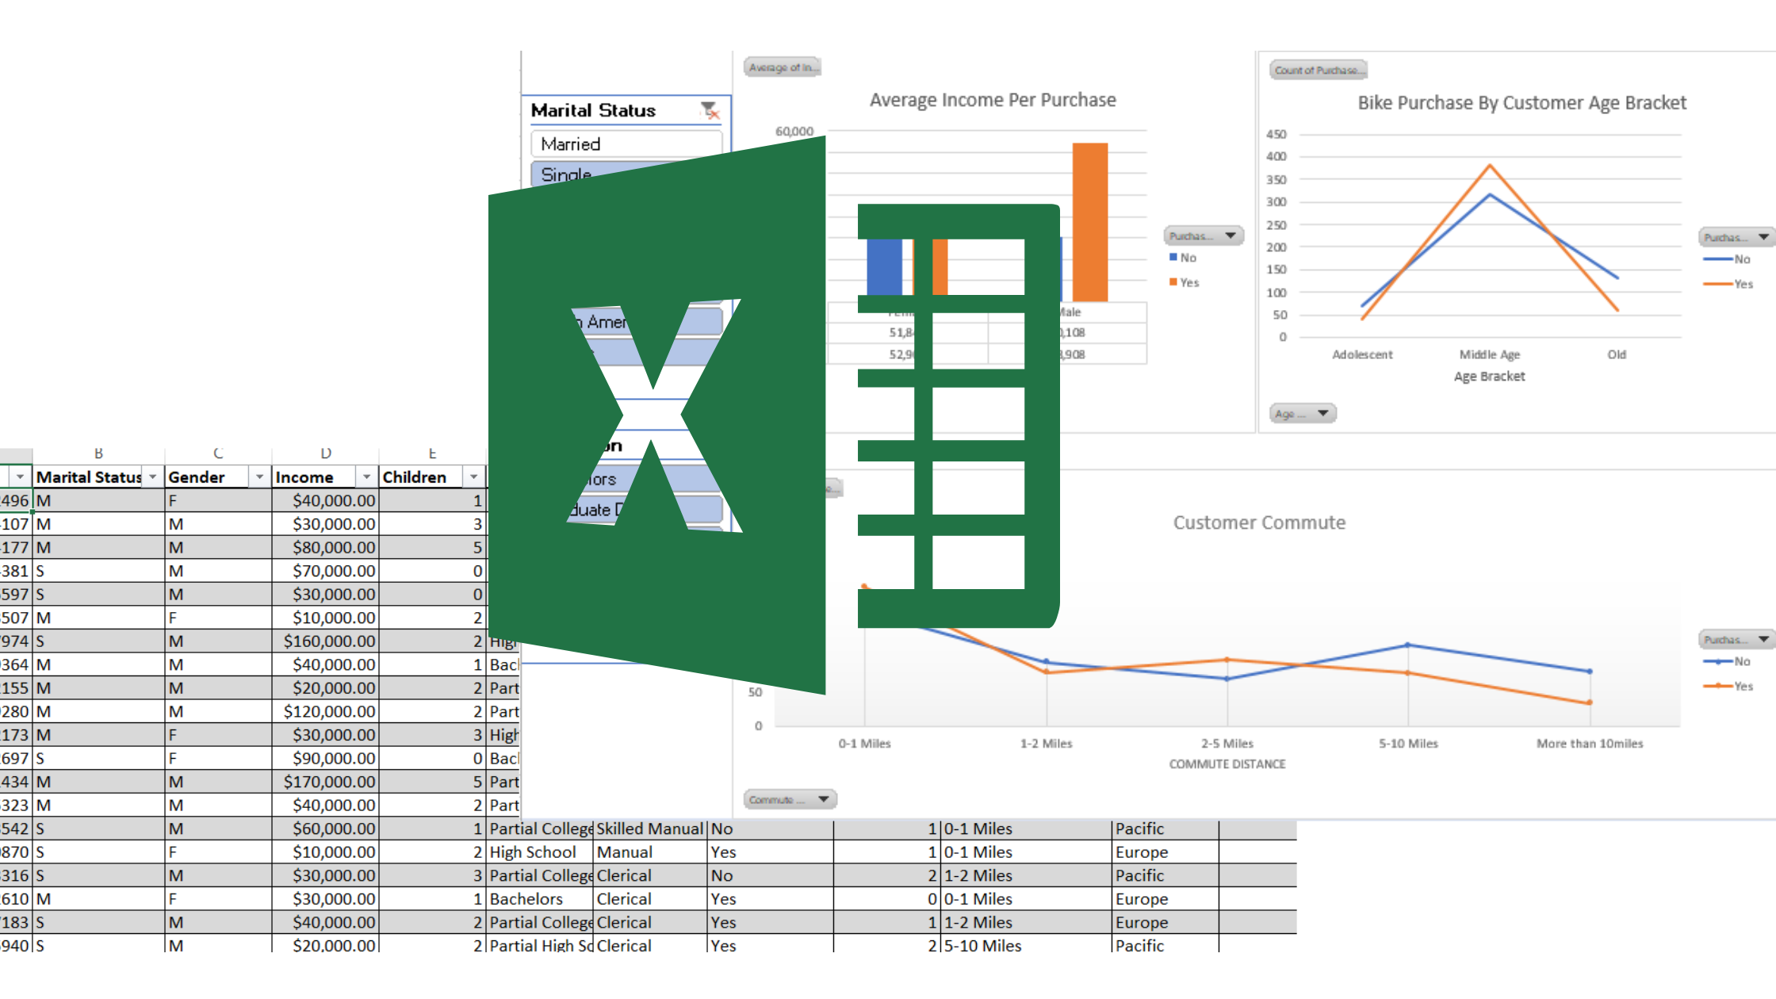
Task: Click the orange Yes legend marker in income chart
Action: (x=1173, y=282)
